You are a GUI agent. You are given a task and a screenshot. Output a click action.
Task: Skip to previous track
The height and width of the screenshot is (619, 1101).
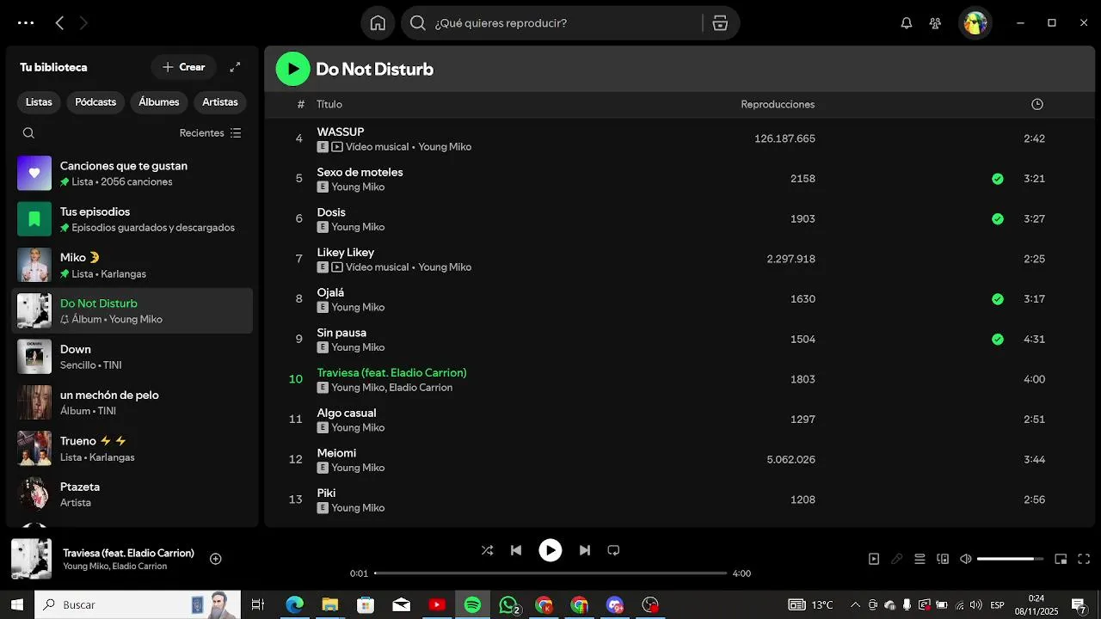(516, 550)
